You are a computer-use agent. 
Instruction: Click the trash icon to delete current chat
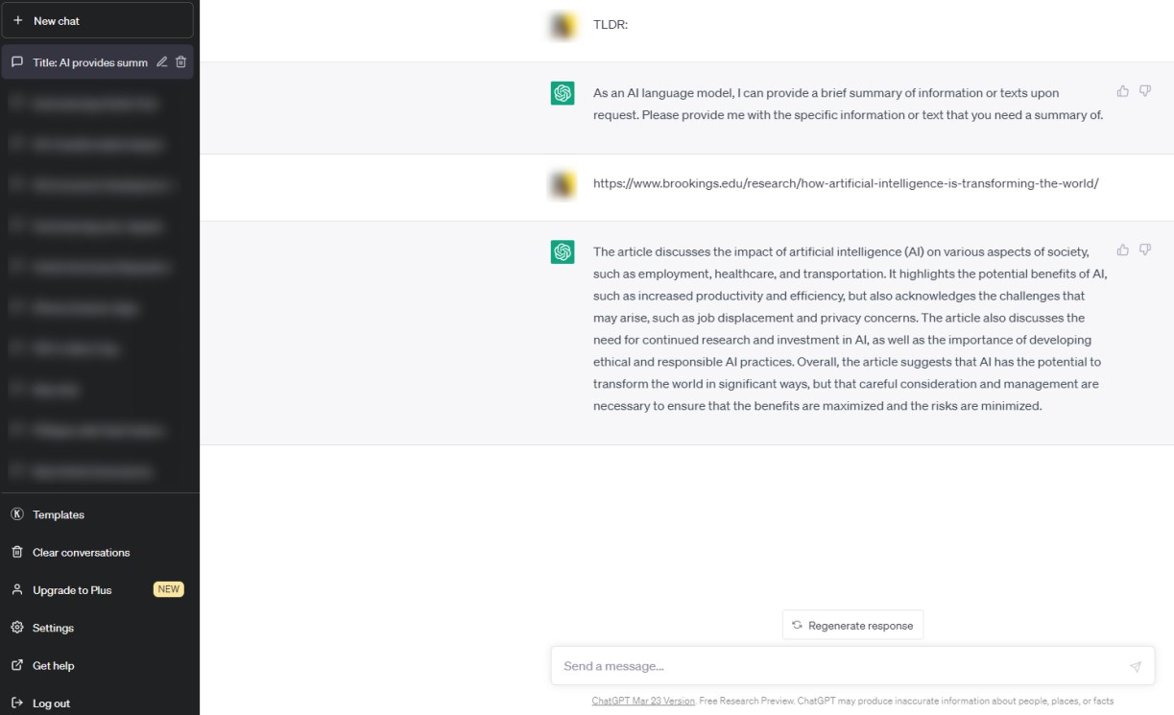point(180,60)
